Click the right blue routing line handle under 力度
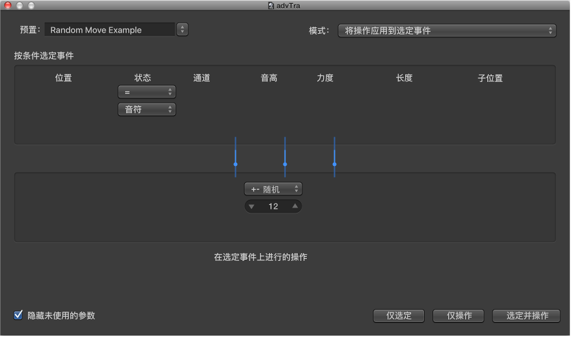The image size is (572, 337). click(334, 165)
